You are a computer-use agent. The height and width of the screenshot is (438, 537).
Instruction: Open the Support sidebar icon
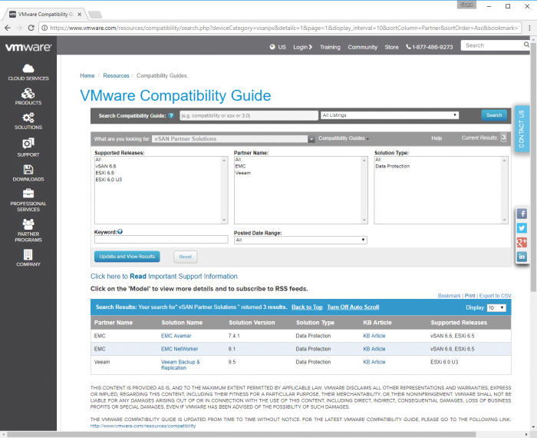(28, 143)
